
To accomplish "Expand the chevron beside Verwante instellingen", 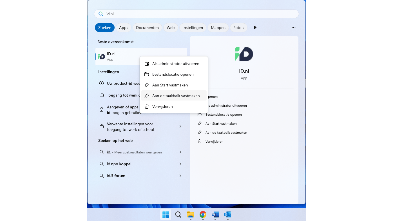I will (180, 126).
